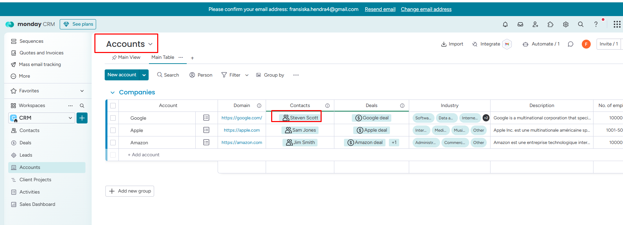Click the Softwa... industry tag on Google

coord(423,118)
